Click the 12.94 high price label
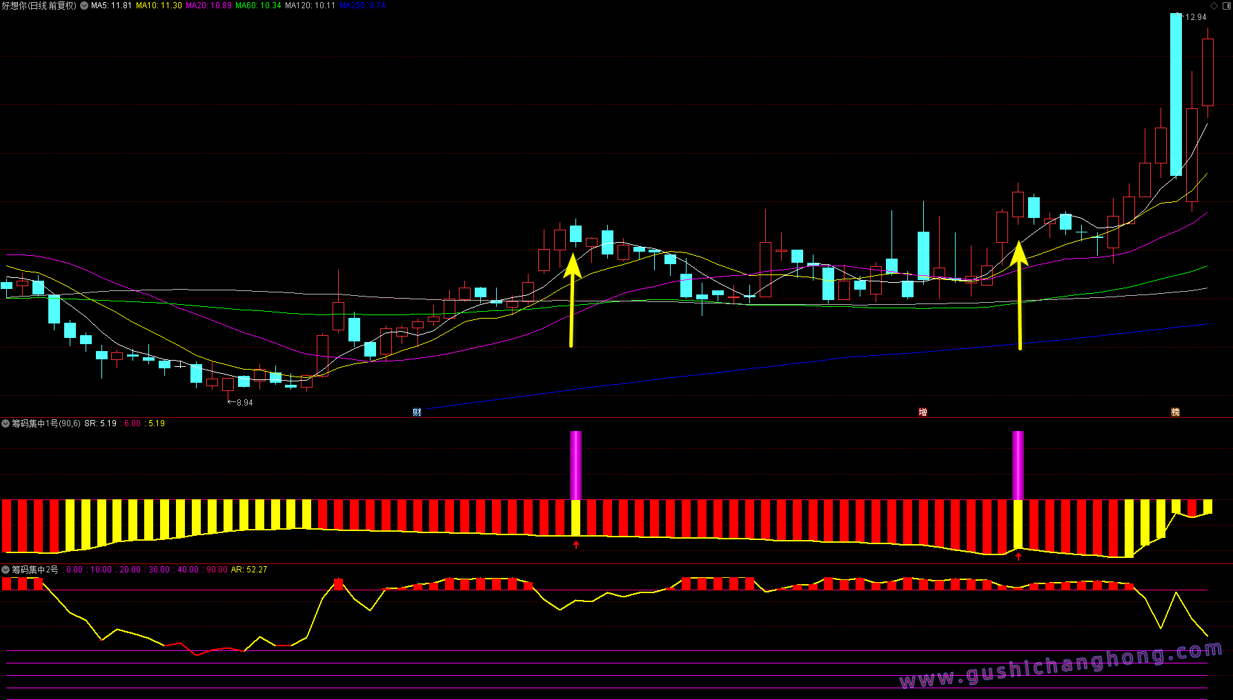Image resolution: width=1233 pixels, height=700 pixels. 1195,17
